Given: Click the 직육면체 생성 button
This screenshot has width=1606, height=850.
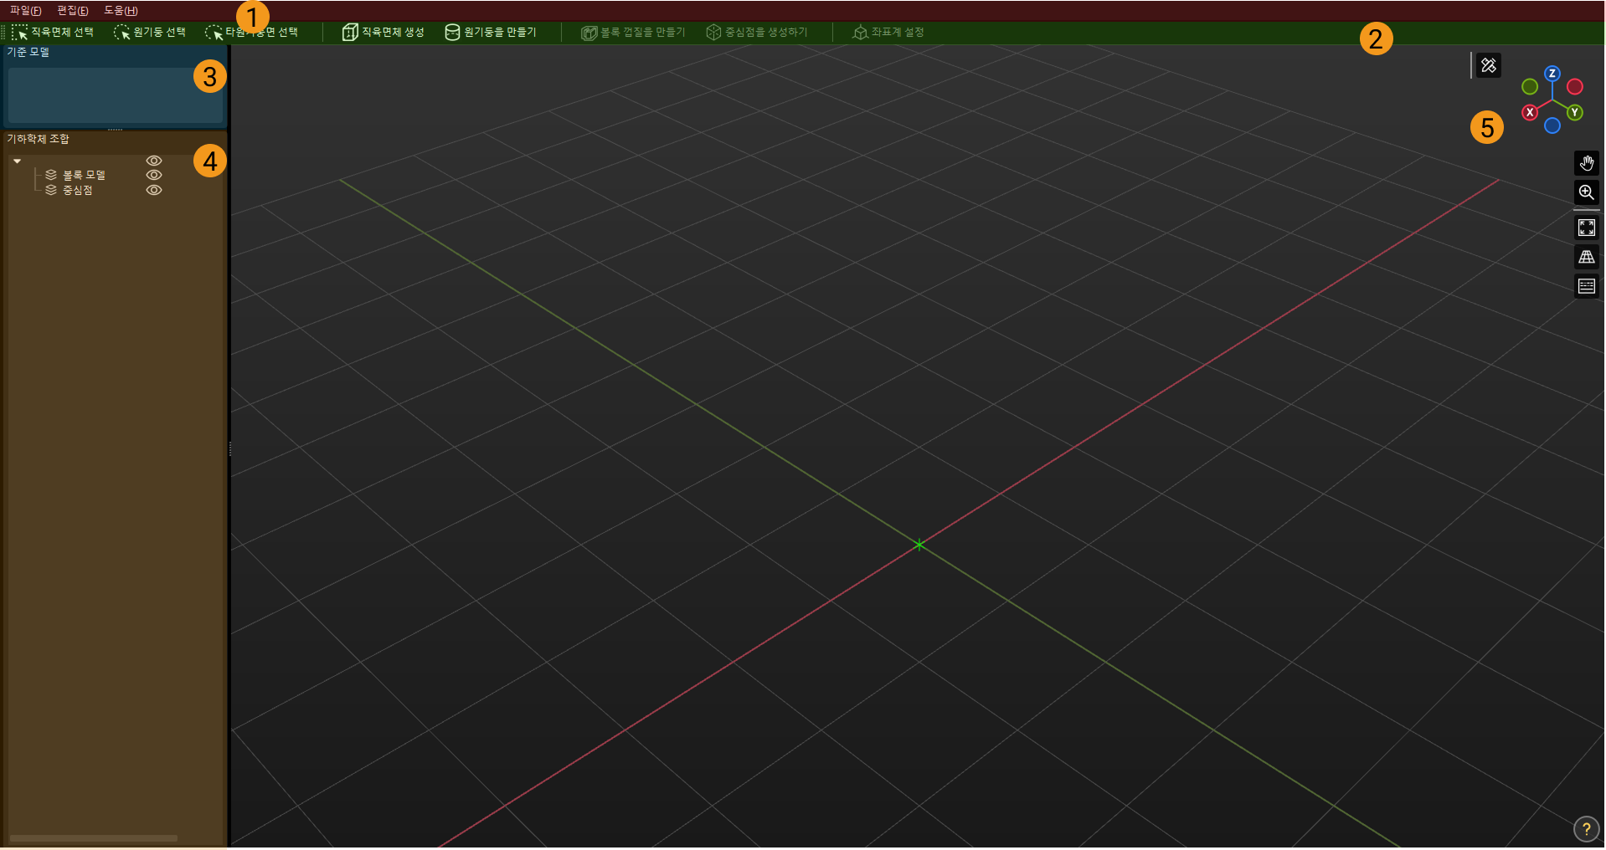Looking at the screenshot, I should [383, 32].
